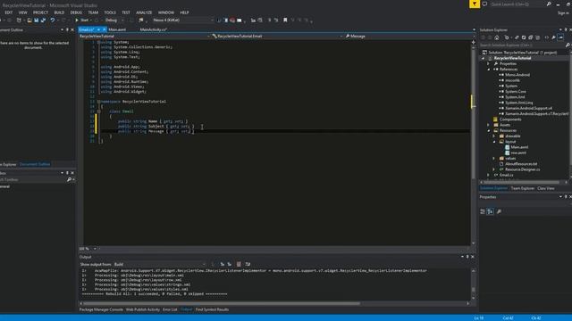Click the Undo toolbar icon
The height and width of the screenshot is (321, 572).
(x=52, y=20)
